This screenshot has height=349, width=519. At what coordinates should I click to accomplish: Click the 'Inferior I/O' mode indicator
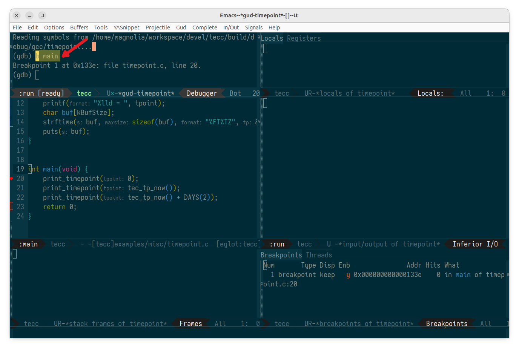pyautogui.click(x=475, y=244)
